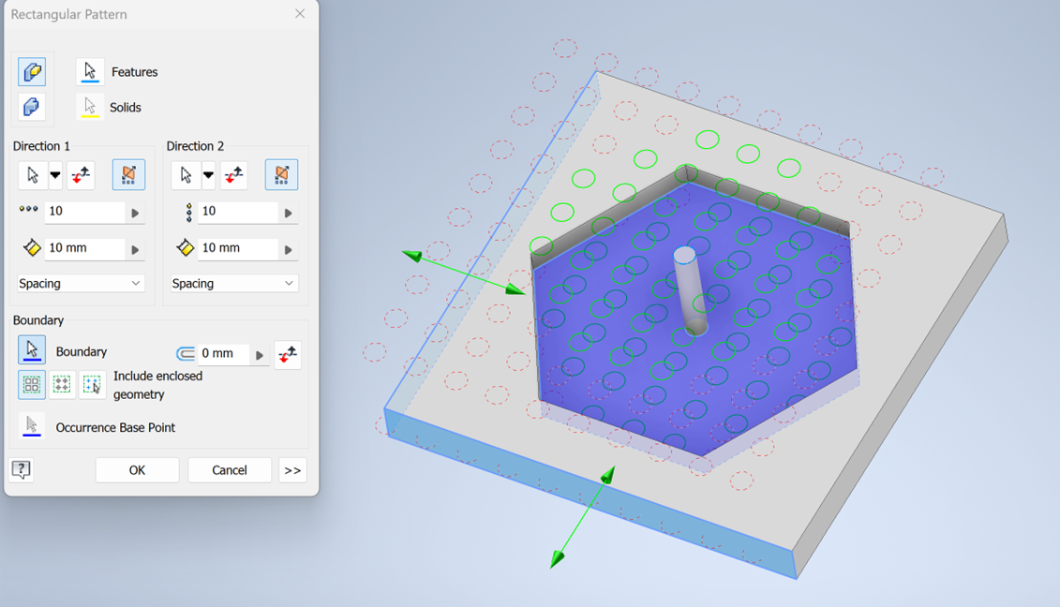Flip the boundary offset direction

click(288, 354)
